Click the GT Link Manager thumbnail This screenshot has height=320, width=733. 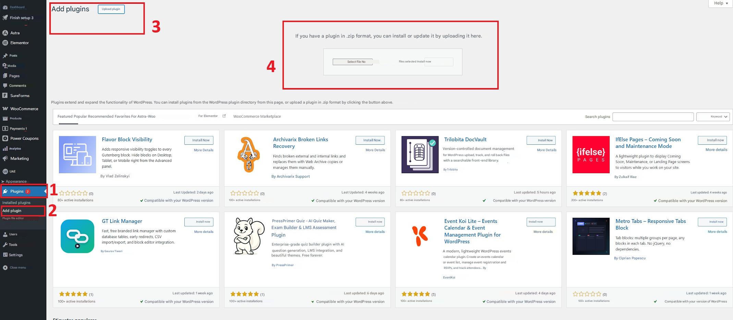pyautogui.click(x=77, y=236)
